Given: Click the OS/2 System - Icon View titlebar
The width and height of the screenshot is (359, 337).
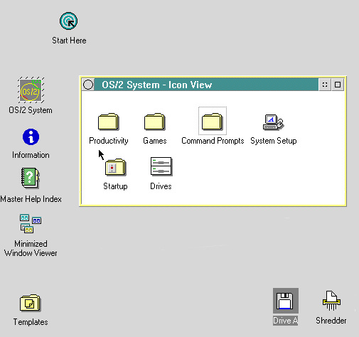Looking at the screenshot, I should (206, 85).
